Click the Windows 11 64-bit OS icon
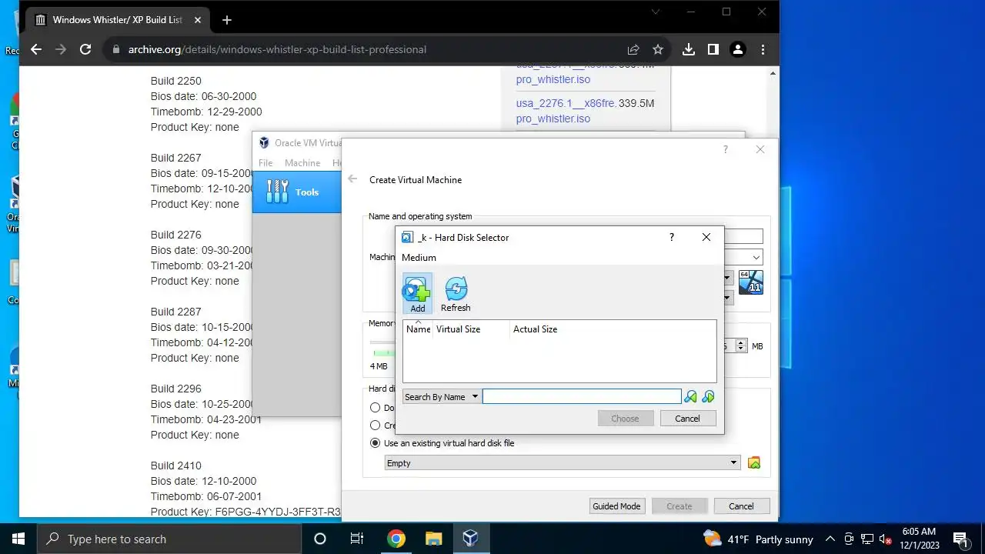985x554 pixels. tap(751, 282)
